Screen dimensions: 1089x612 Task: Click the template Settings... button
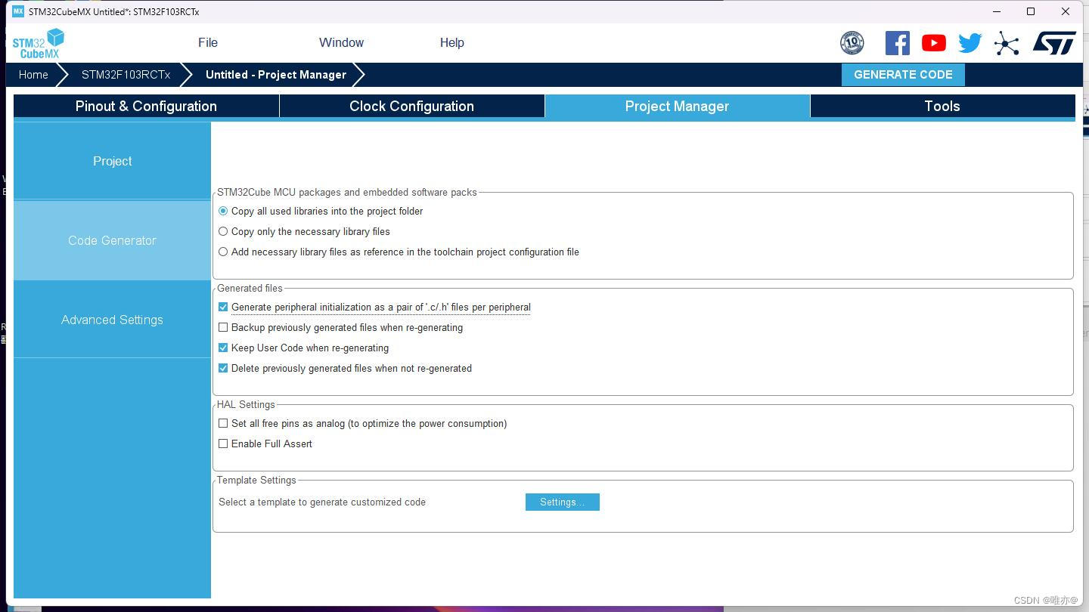(563, 502)
